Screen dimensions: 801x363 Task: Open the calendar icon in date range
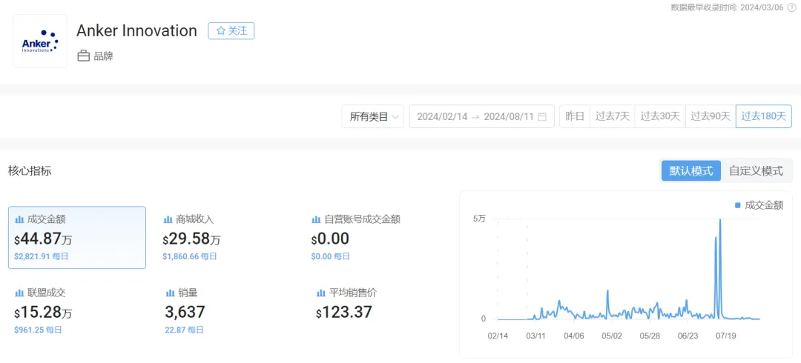[x=542, y=116]
